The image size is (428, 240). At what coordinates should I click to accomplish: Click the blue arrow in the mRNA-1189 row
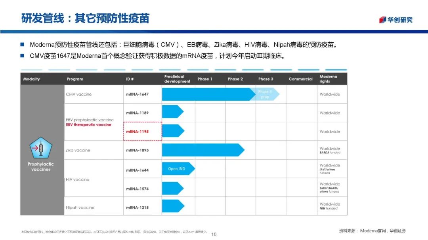172,112
